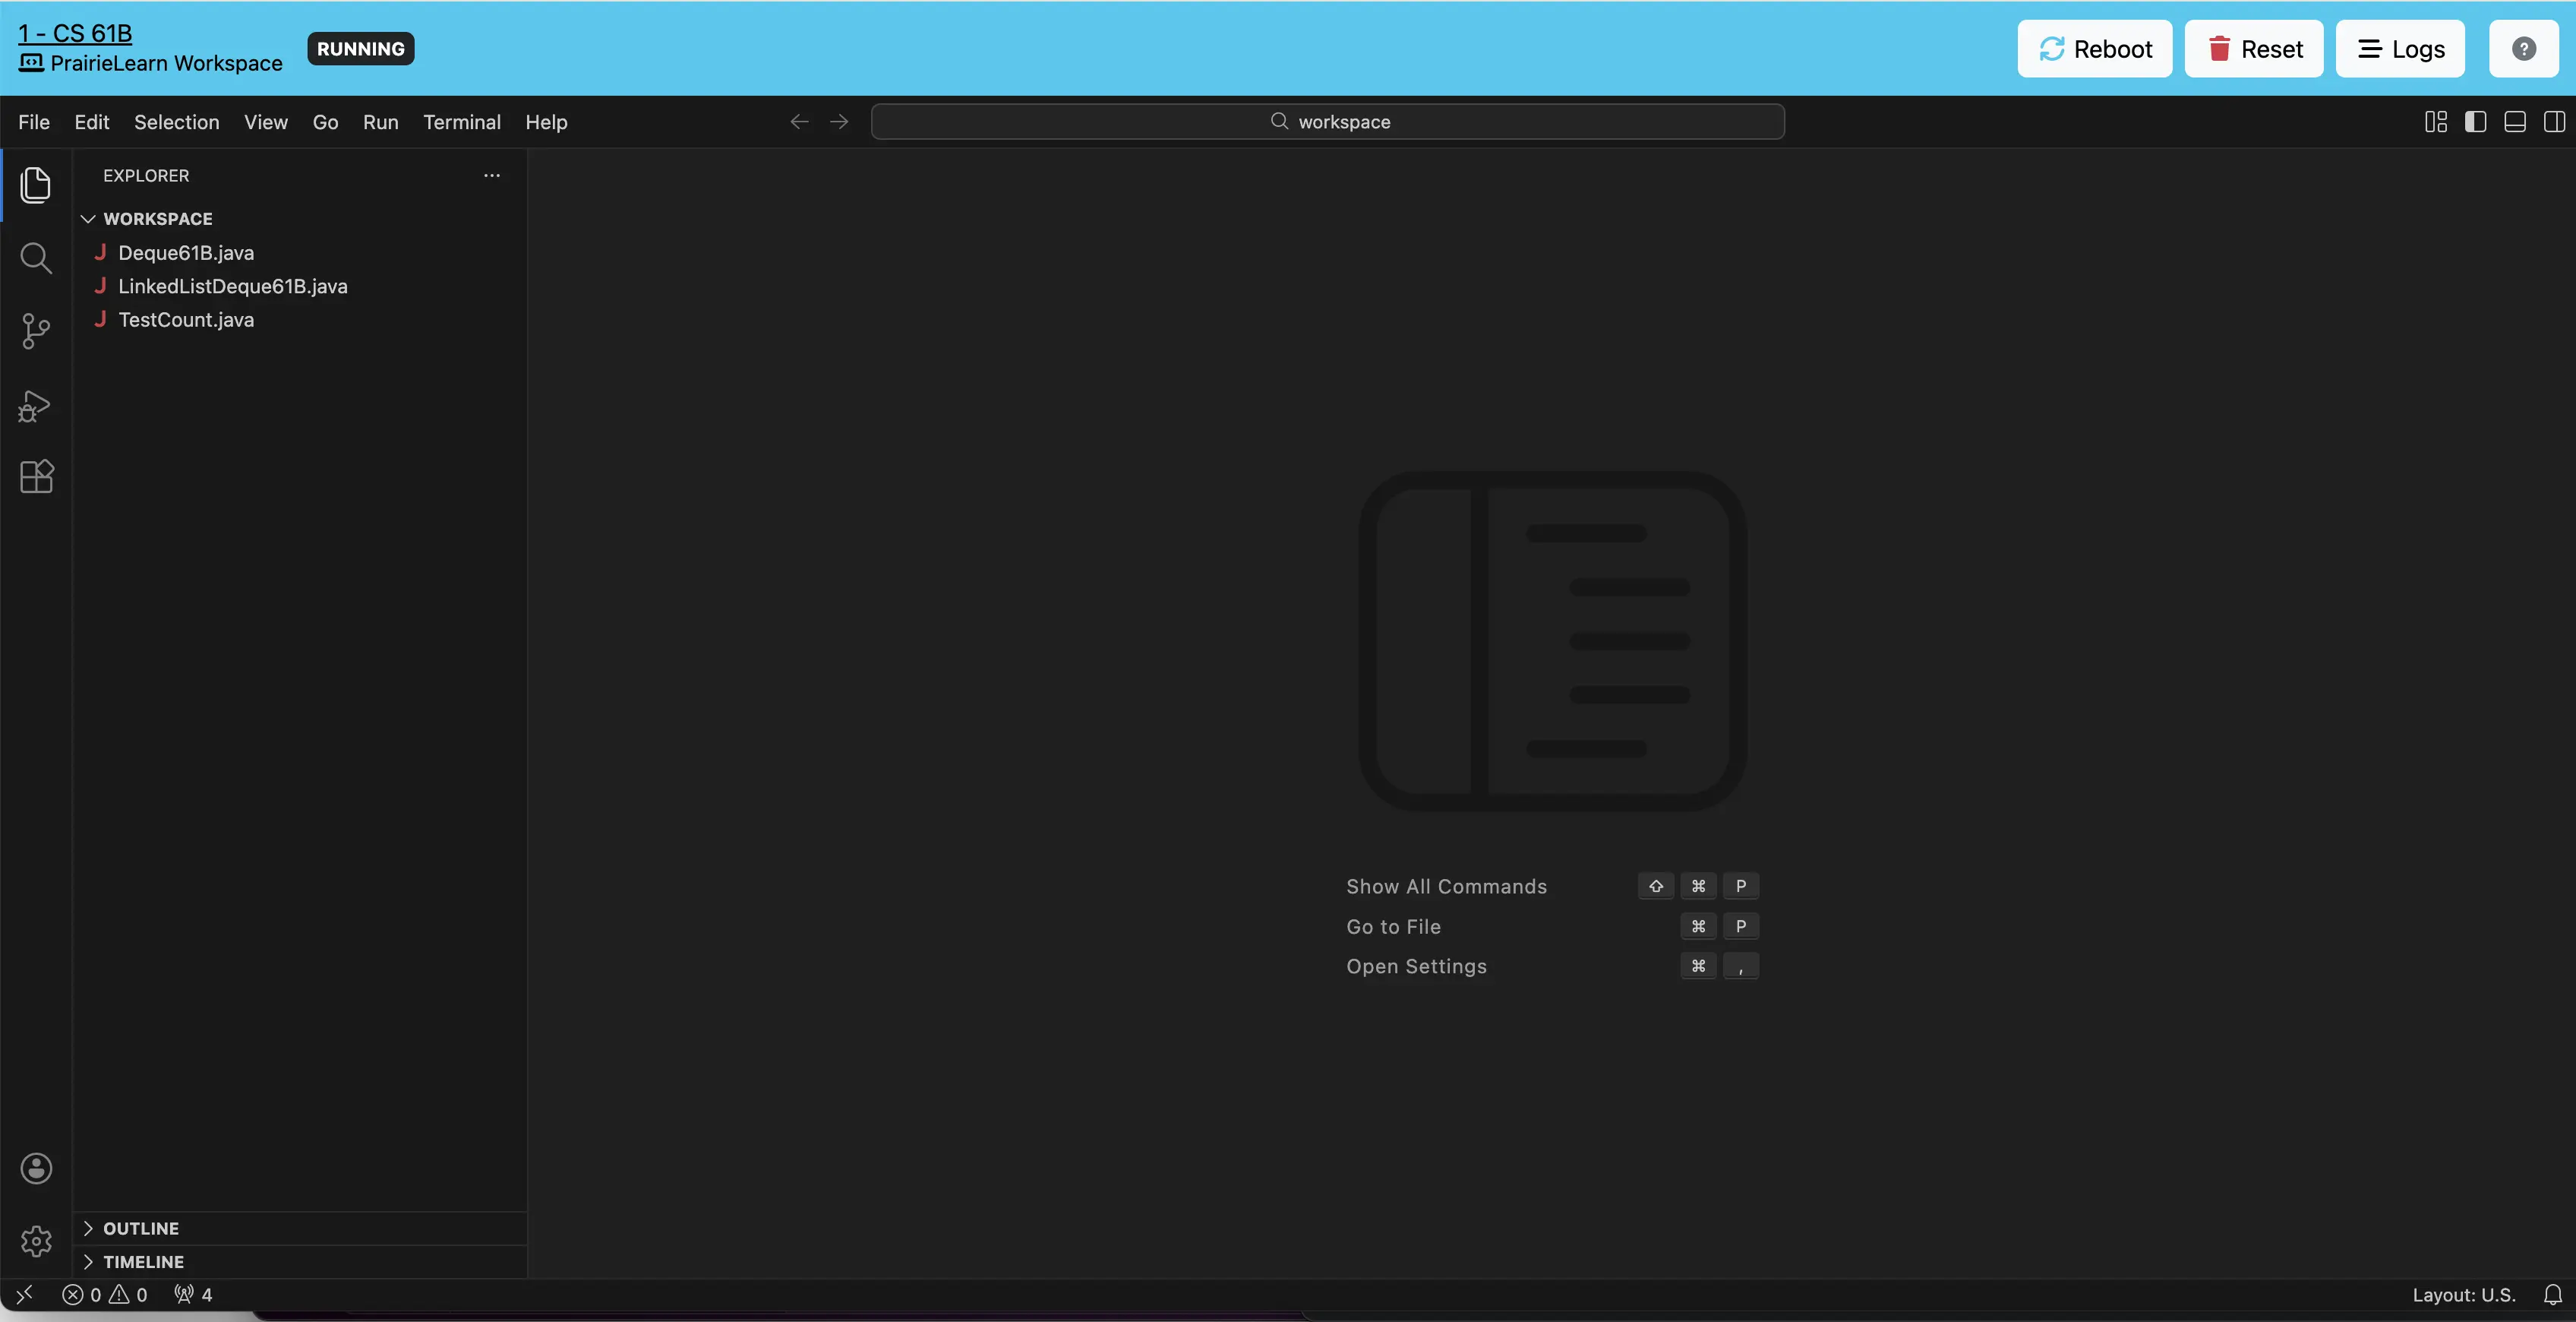
Task: Click the Reboot button
Action: tap(2094, 49)
